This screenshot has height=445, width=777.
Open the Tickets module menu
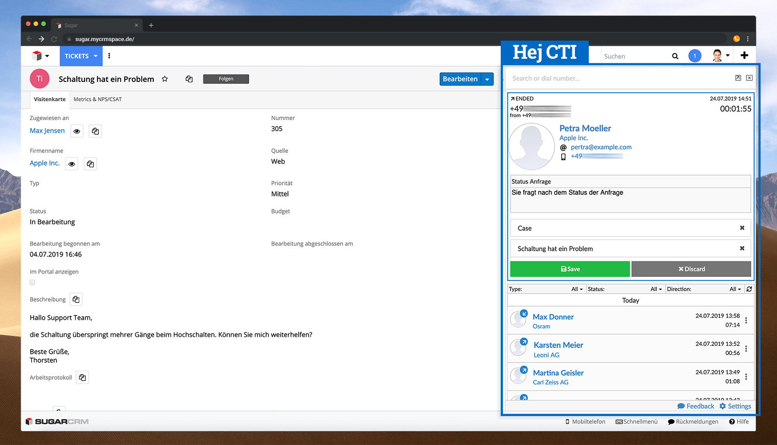[x=81, y=56]
